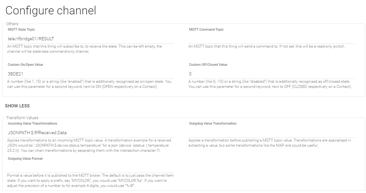Viewport: 366px width, 193px height.
Task: Click the Custom On/Open Value field containing 3BDE21
Action: coord(90,74)
